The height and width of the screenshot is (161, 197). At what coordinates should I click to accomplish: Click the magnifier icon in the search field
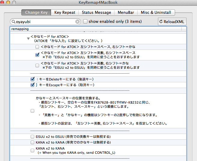[x=13, y=22]
